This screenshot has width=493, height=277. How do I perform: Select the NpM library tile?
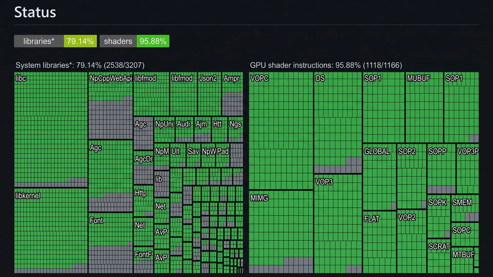(162, 156)
